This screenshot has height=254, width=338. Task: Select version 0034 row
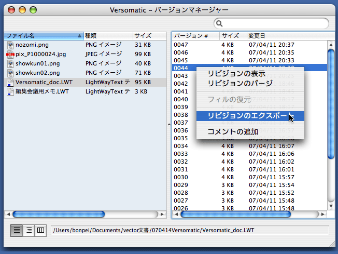pos(250,146)
